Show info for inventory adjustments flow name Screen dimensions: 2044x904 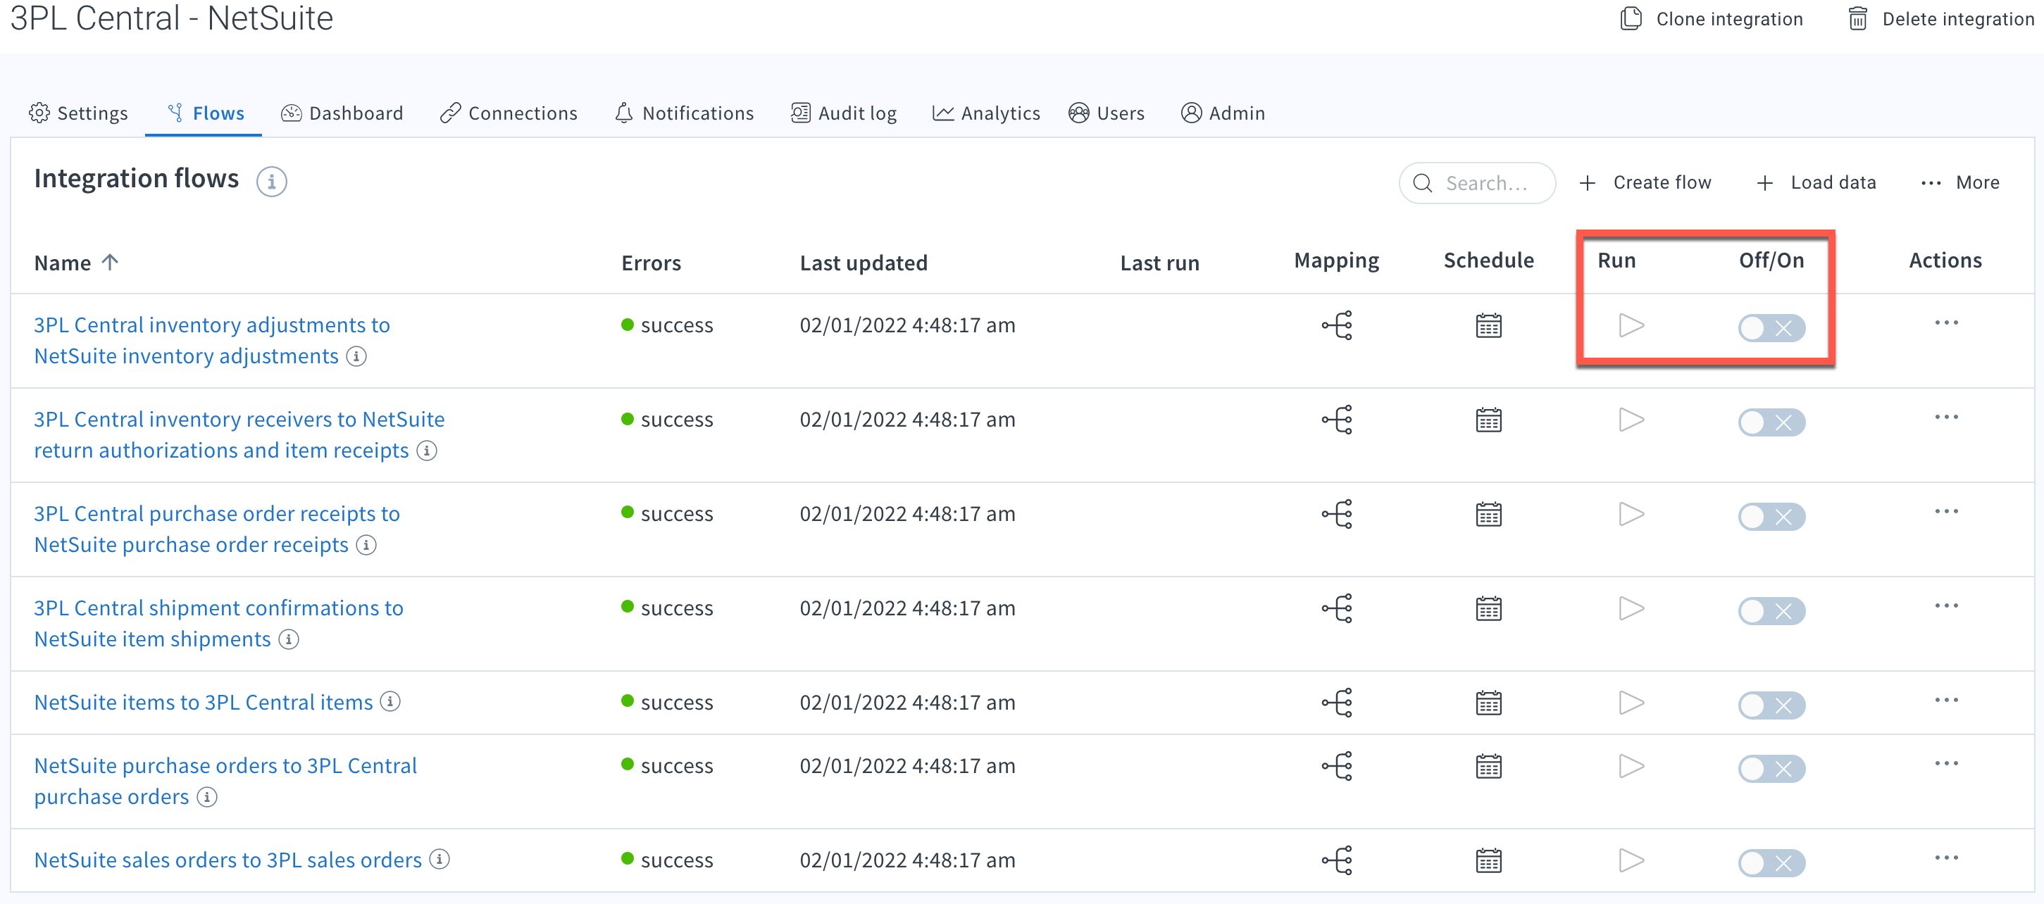357,356
